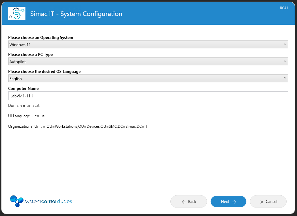The width and height of the screenshot is (297, 216).
Task: Go to the previous step with Back button
Action: (x=189, y=202)
